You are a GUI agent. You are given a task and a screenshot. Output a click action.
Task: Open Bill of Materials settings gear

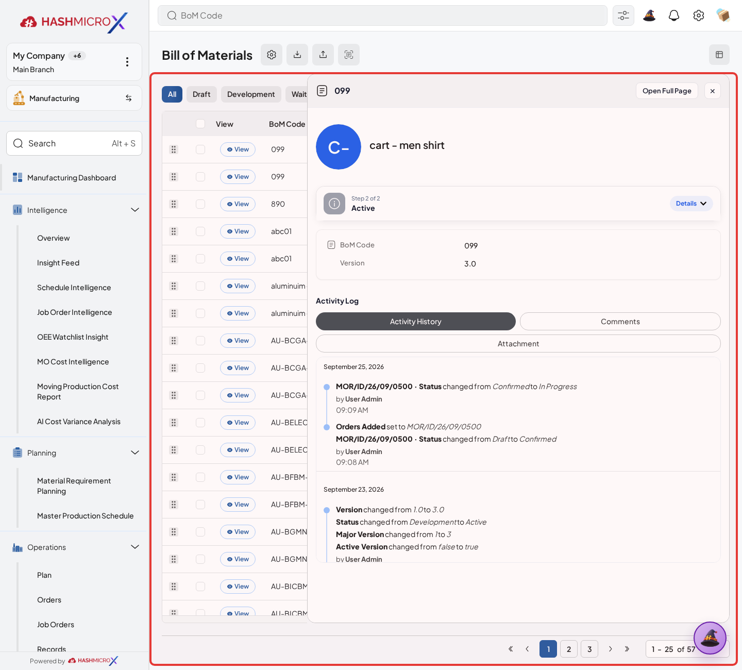(x=272, y=55)
